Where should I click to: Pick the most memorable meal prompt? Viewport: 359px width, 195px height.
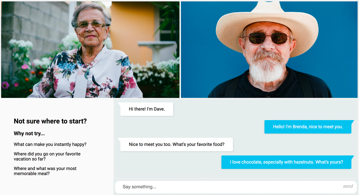[45, 171]
